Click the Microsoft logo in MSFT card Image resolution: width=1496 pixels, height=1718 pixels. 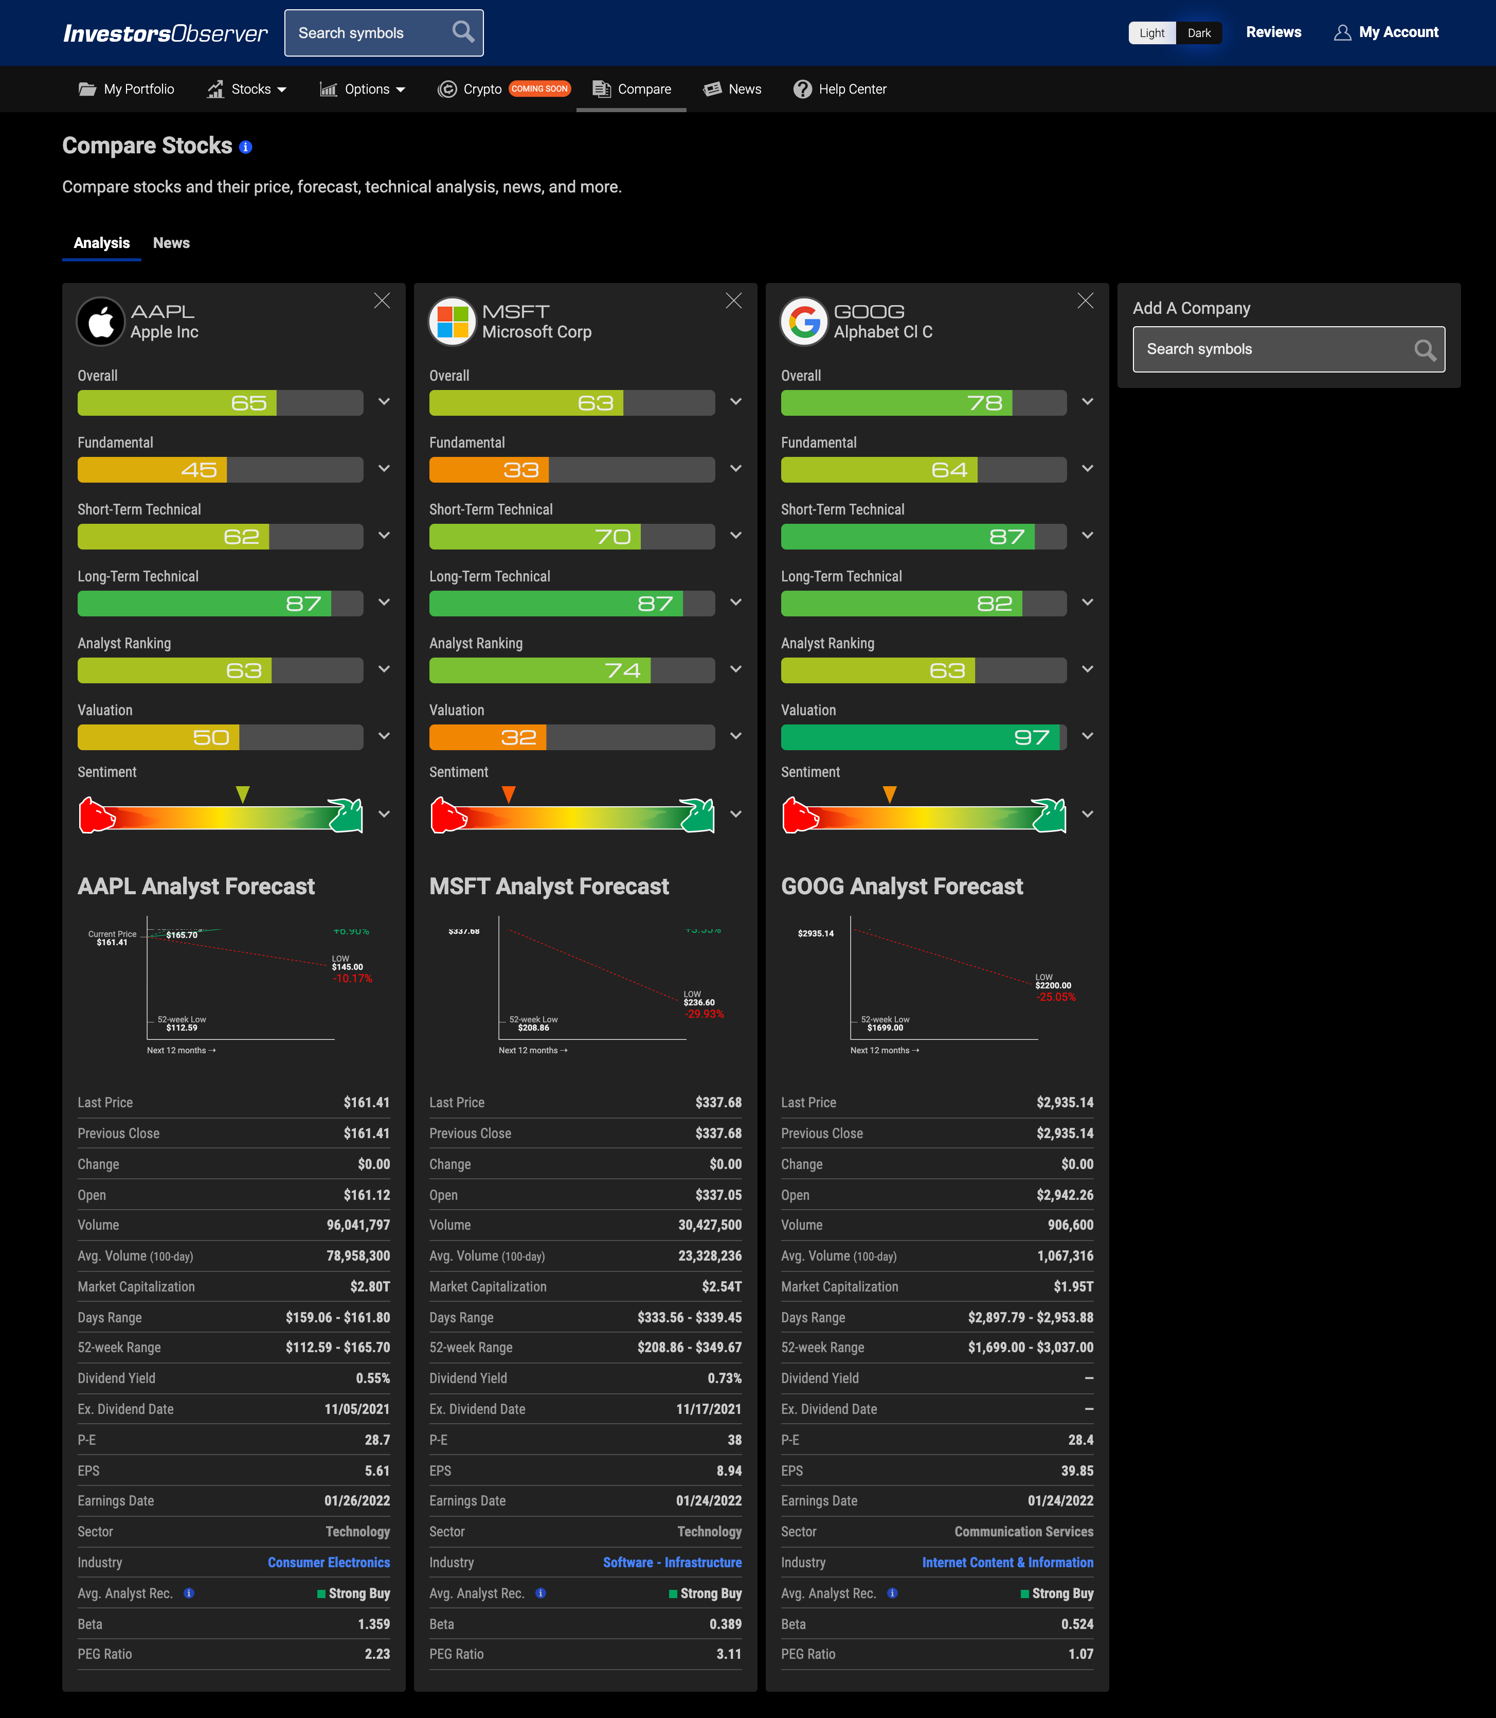[453, 322]
